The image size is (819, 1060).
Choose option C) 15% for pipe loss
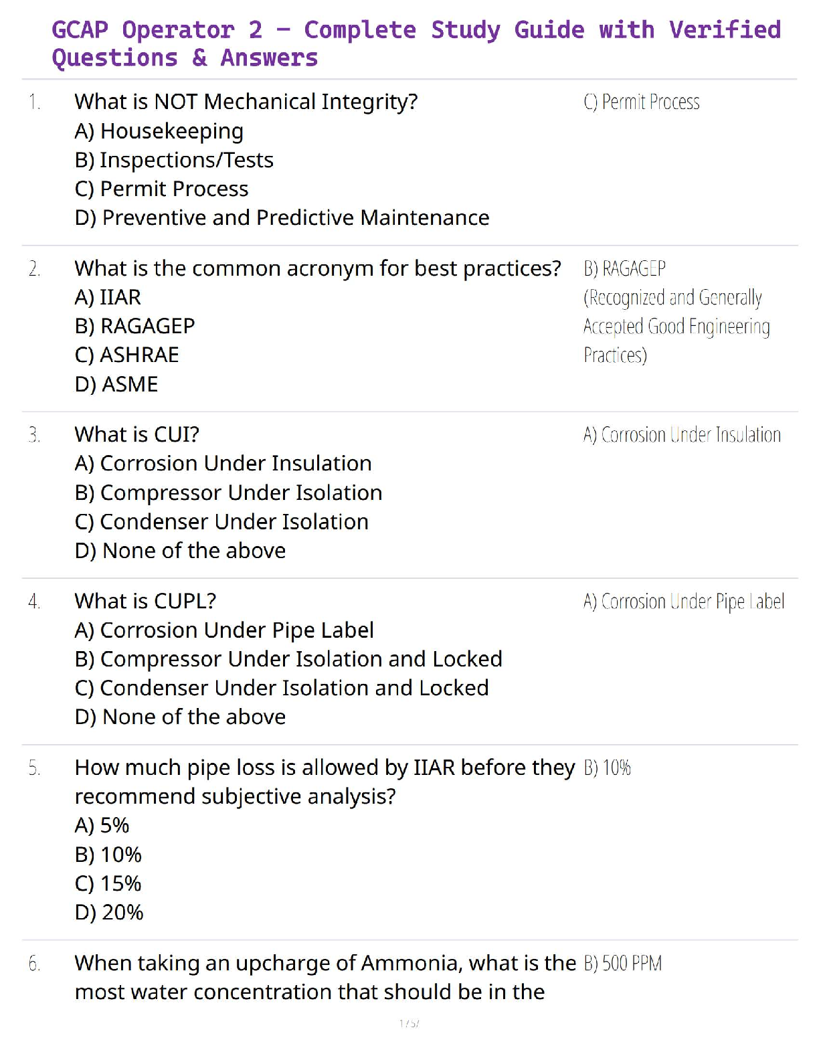[x=108, y=884]
